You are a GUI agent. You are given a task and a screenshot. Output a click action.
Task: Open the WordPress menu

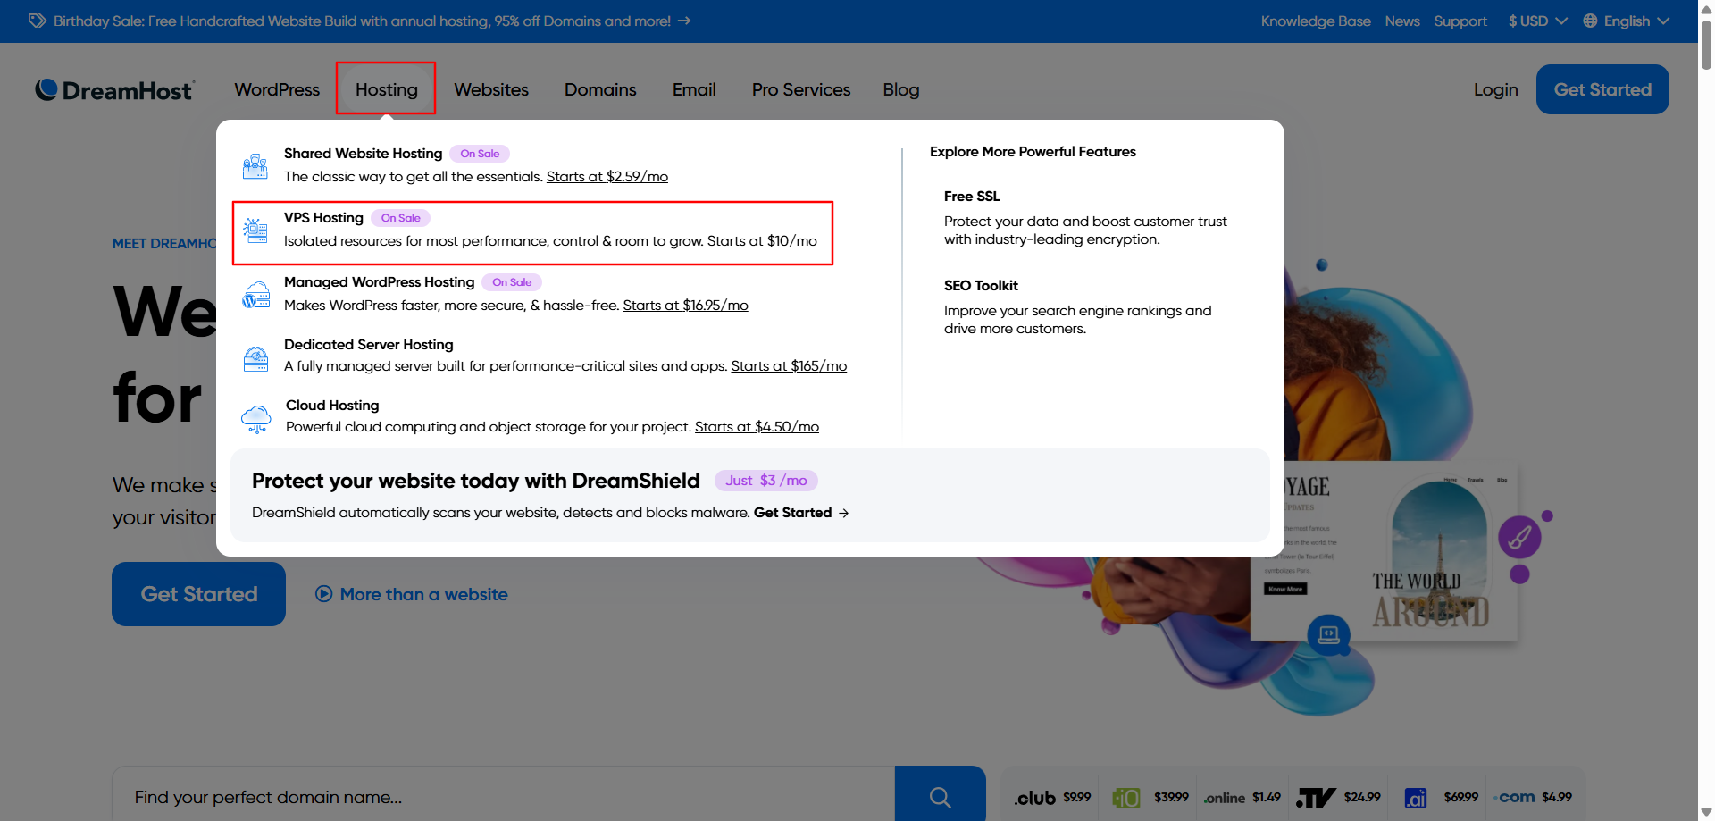coord(277,89)
